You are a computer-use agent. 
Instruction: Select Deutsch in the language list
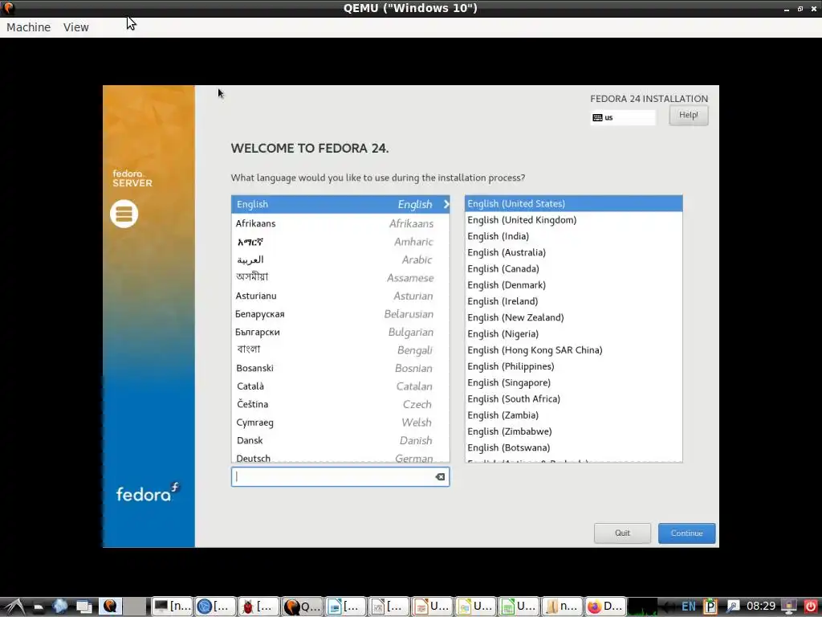click(x=340, y=456)
